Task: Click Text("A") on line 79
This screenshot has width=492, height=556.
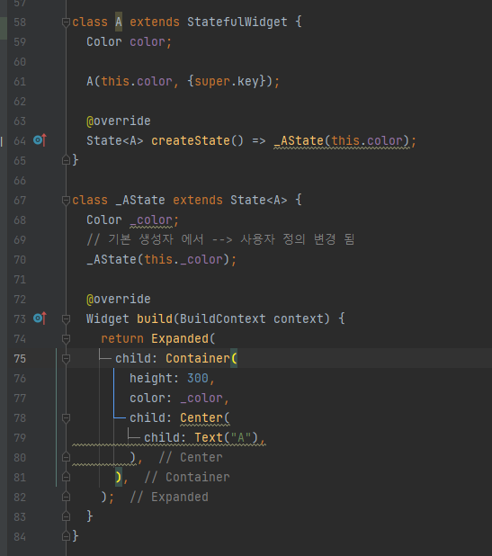Action: coord(226,437)
